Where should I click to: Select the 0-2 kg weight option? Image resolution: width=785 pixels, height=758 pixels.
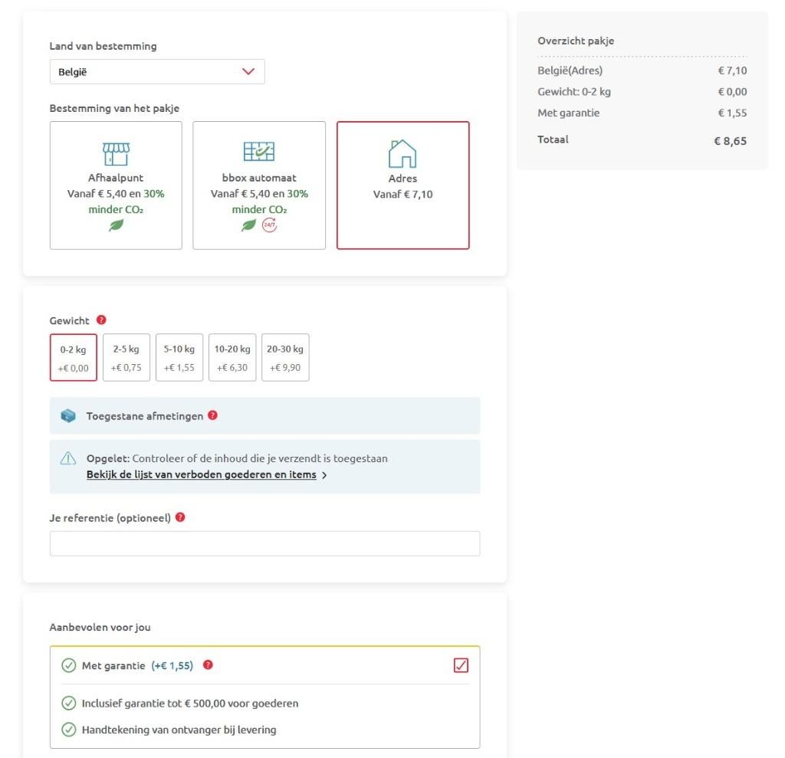pos(74,357)
